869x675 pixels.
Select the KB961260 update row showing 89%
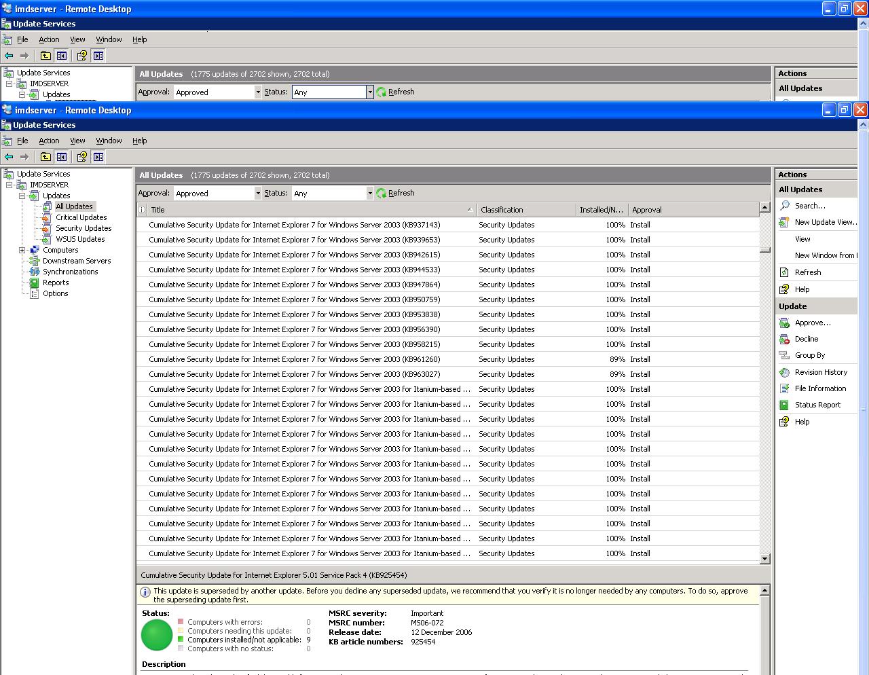click(x=447, y=359)
